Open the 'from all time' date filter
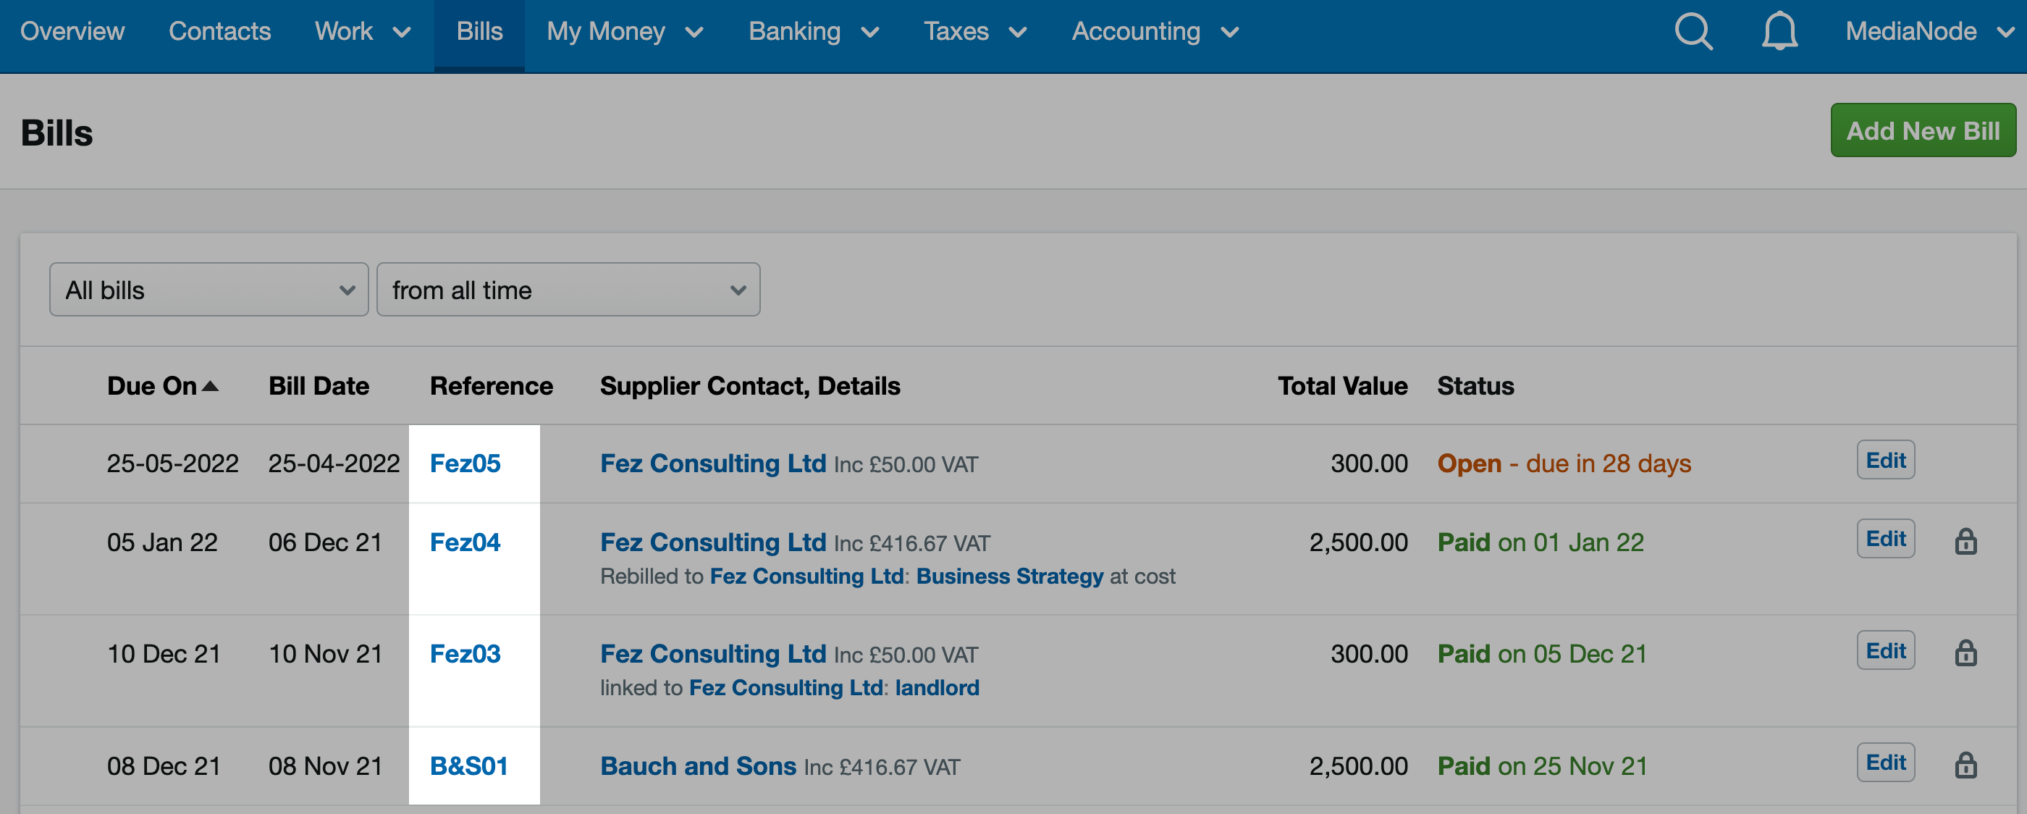Image resolution: width=2027 pixels, height=814 pixels. [x=568, y=290]
